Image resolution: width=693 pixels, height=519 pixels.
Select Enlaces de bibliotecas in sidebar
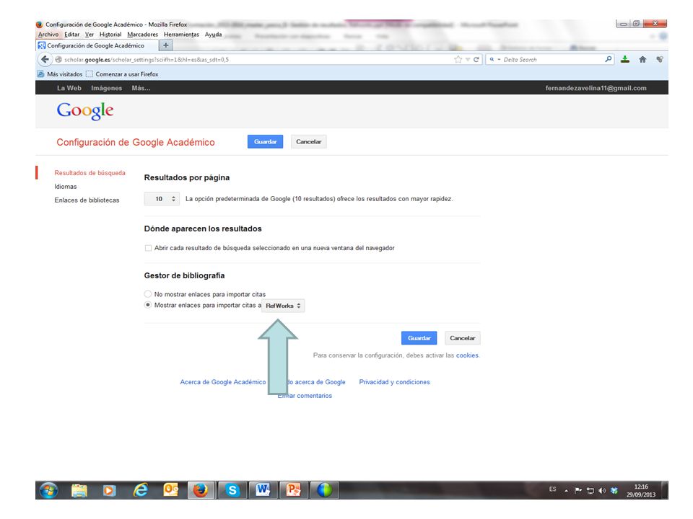click(x=87, y=200)
